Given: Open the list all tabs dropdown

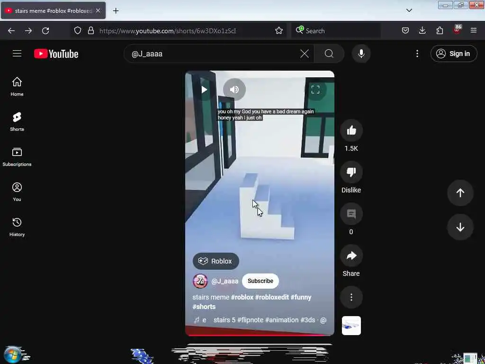Looking at the screenshot, I should click(409, 10).
